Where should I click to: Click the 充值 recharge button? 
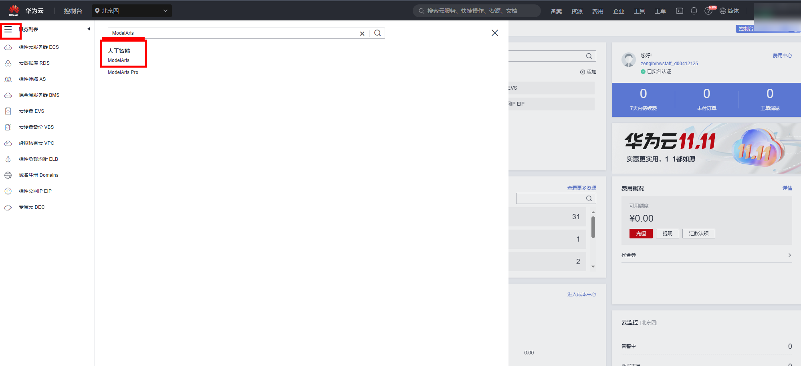point(641,234)
